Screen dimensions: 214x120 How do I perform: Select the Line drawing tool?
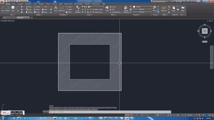tap(3, 8)
